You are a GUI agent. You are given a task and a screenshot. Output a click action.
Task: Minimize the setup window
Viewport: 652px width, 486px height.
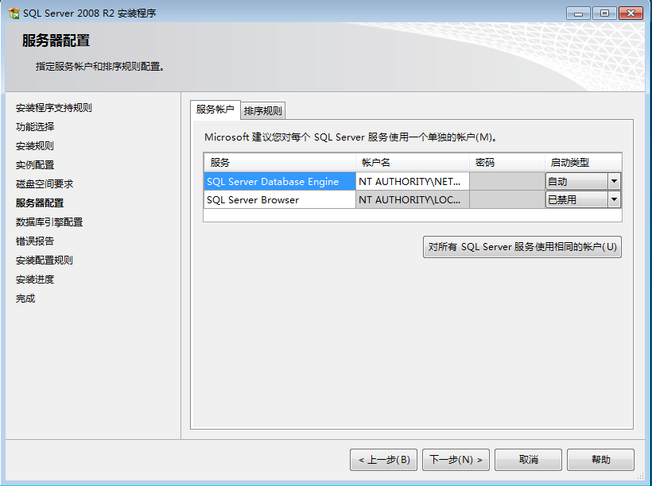tap(578, 13)
